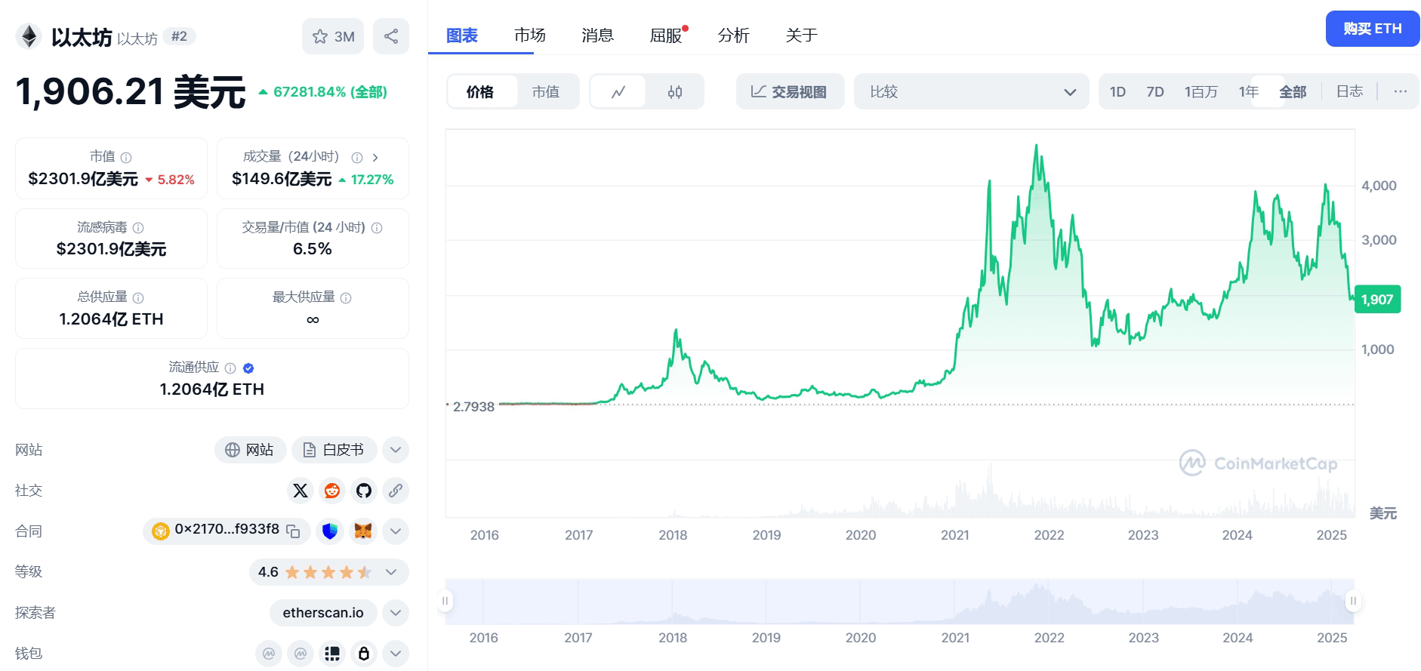Open the 图表 tab
This screenshot has height=671, width=1421.
[x=462, y=35]
